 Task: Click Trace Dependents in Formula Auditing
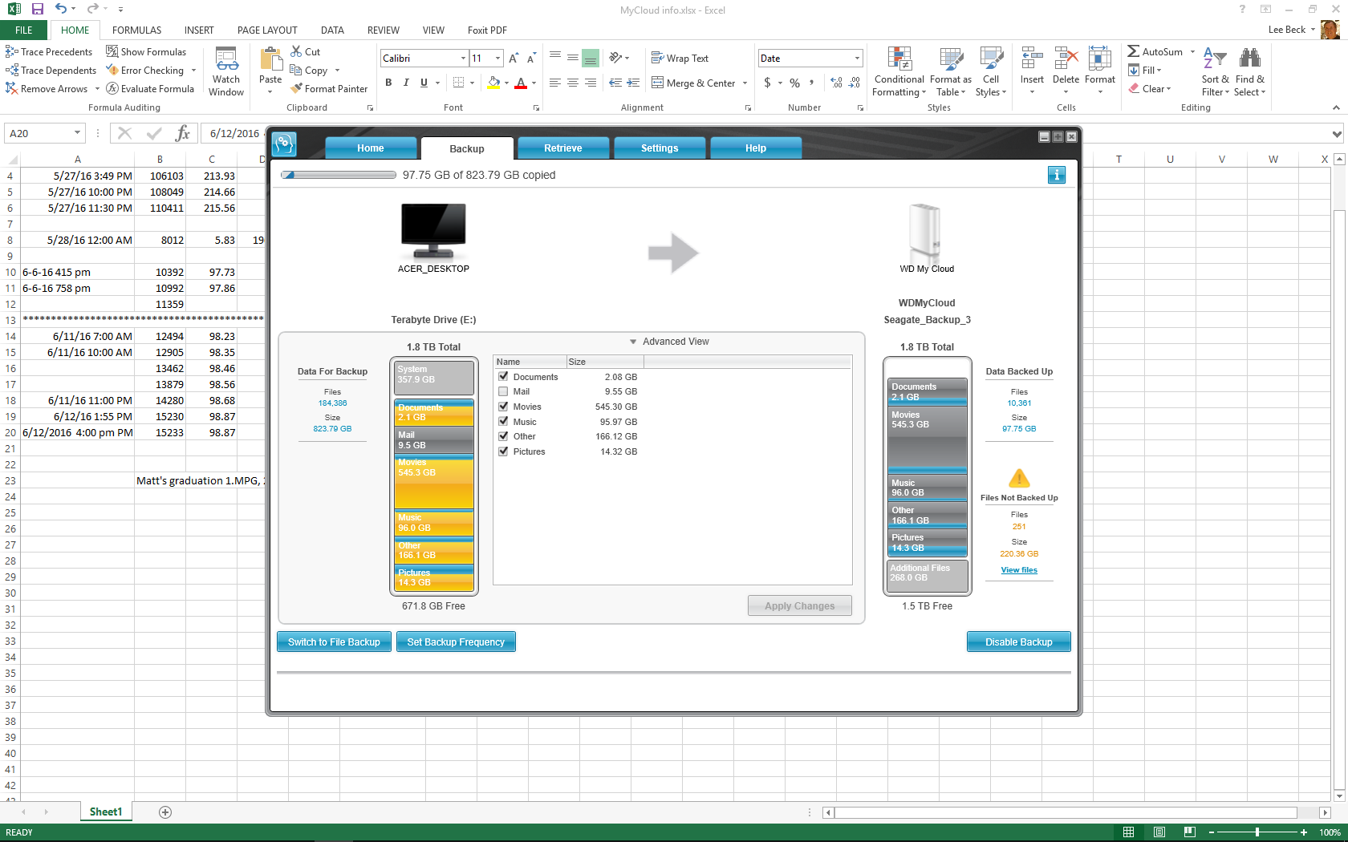51,71
